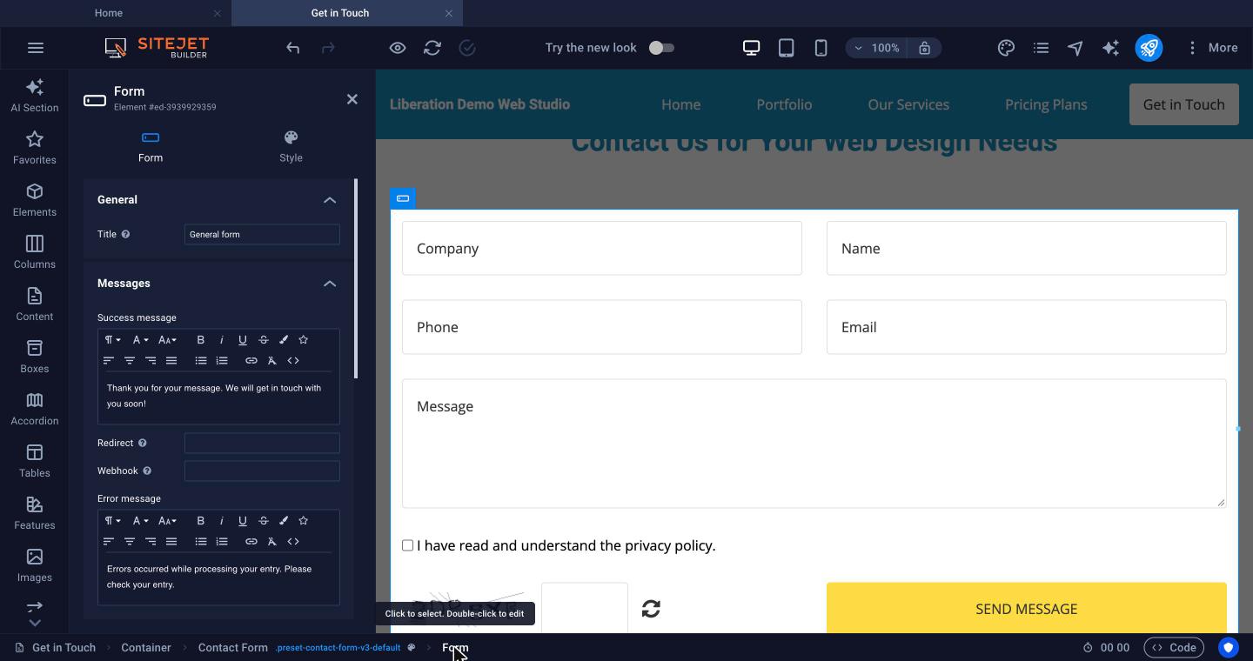Check the privacy policy checkbox
The height and width of the screenshot is (661, 1253).
point(407,545)
